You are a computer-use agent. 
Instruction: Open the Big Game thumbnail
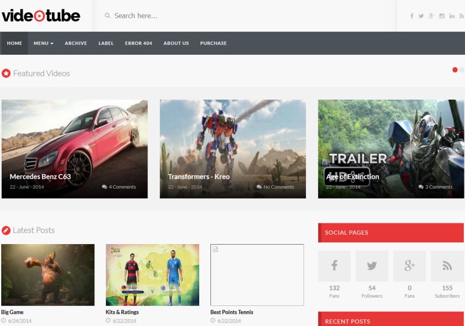click(48, 275)
